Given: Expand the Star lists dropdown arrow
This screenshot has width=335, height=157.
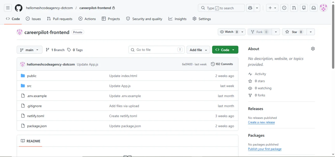Looking at the screenshot, I should (311, 32).
